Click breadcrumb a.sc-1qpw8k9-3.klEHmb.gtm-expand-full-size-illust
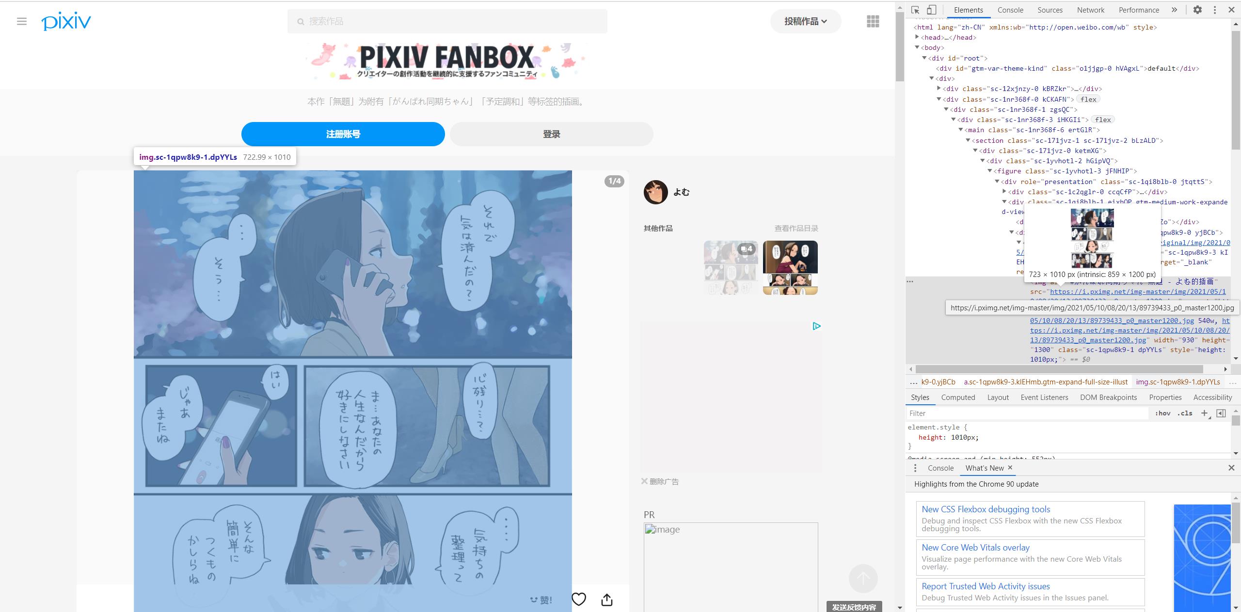1241x612 pixels. point(1046,382)
